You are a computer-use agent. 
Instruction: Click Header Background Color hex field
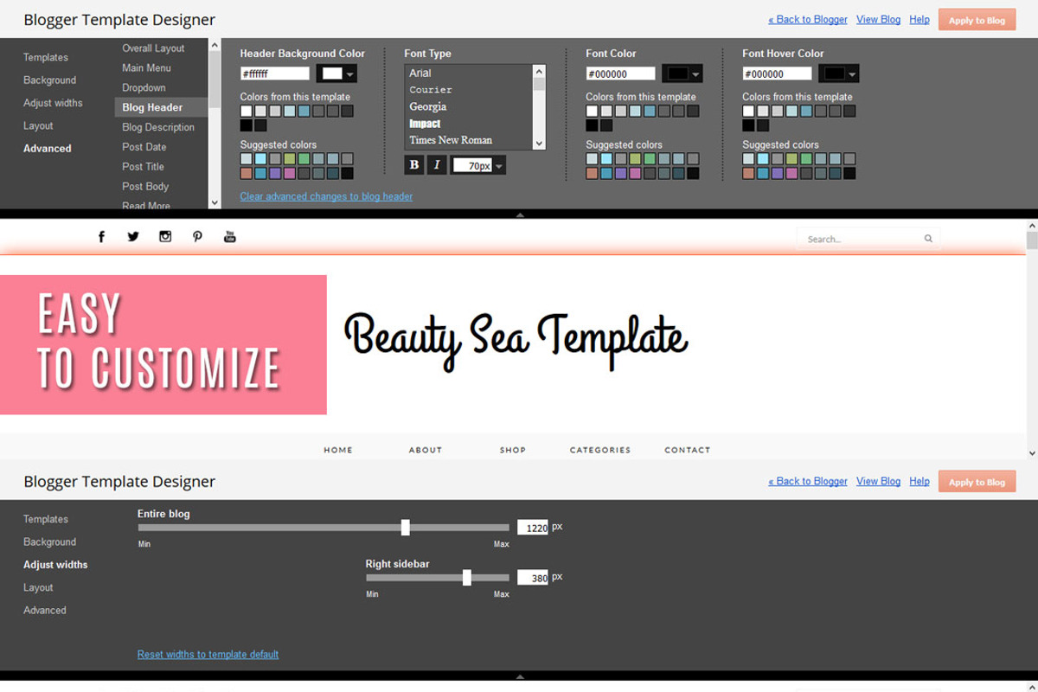point(274,74)
